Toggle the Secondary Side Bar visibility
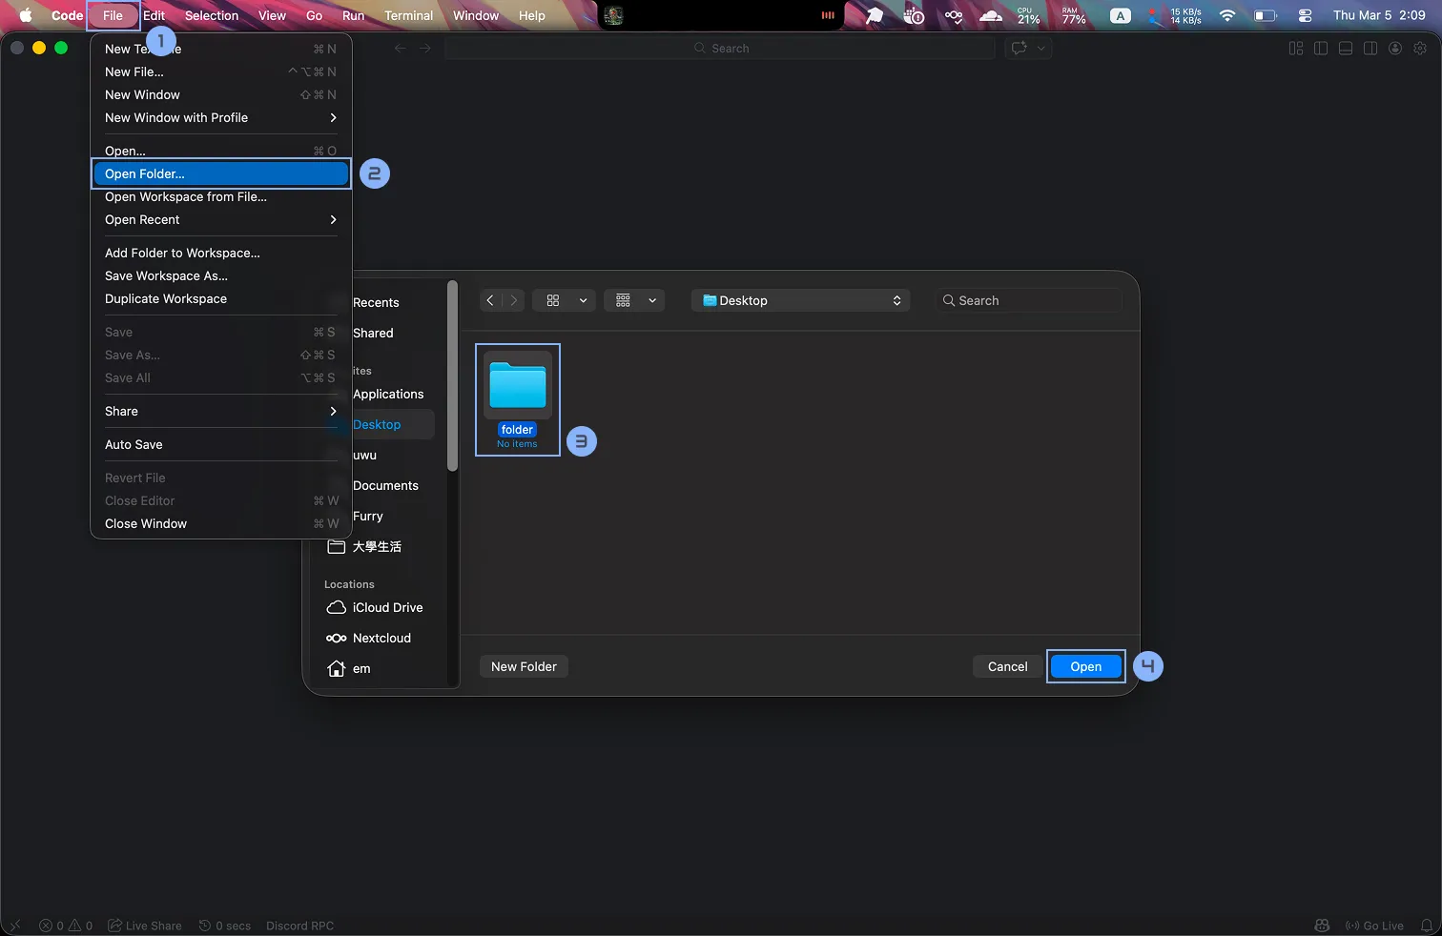Viewport: 1442px width, 936px height. pos(1370,48)
